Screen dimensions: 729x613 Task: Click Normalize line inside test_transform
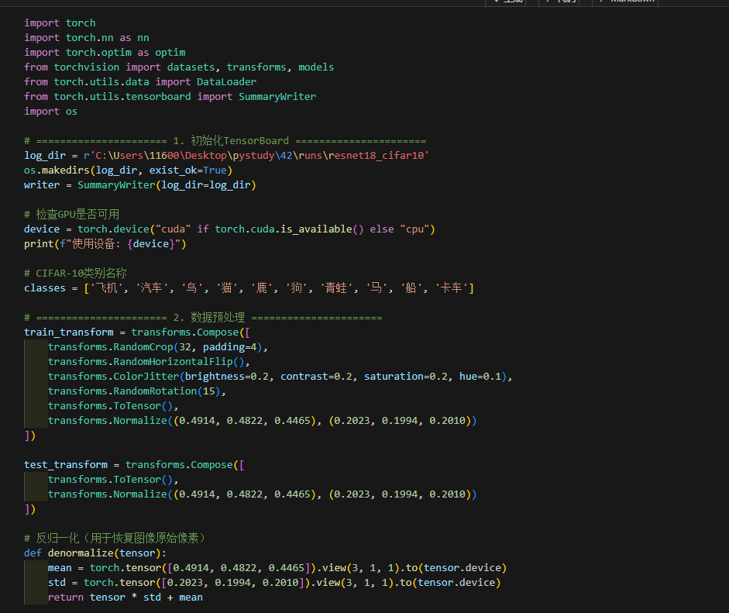(x=262, y=494)
